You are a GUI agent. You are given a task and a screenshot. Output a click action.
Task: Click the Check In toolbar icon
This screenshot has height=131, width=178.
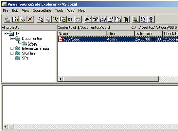[x=55, y=19]
